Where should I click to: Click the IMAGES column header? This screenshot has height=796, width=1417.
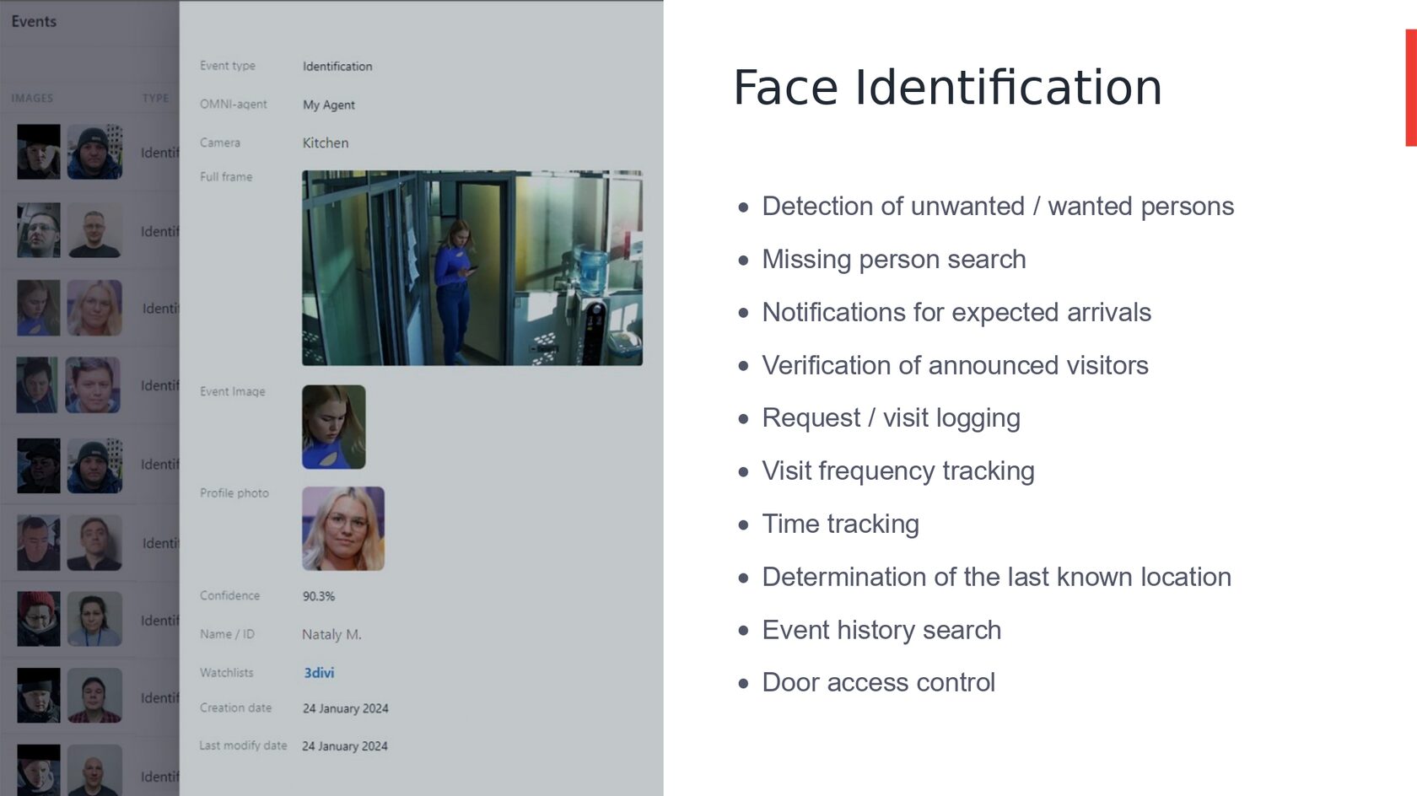pyautogui.click(x=32, y=98)
